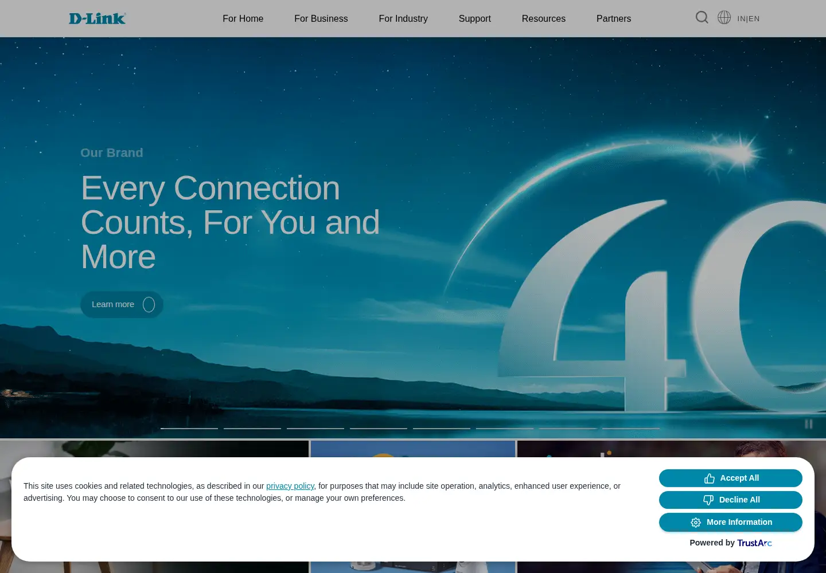
Task: Jump to the eighth carousel slide indicator
Action: (x=631, y=428)
